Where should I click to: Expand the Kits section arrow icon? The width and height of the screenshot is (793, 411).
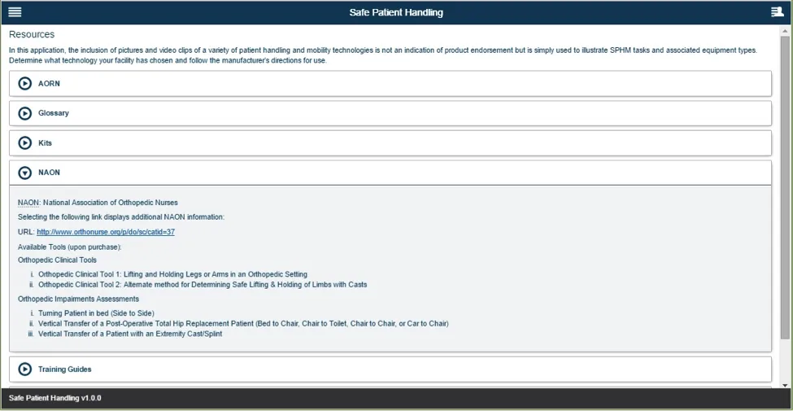[24, 143]
